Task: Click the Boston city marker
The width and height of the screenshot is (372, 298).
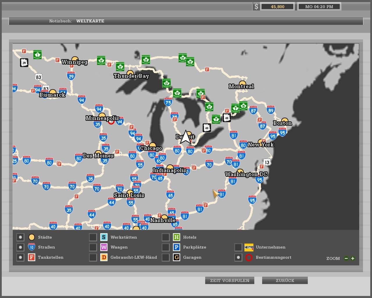Action: (285, 121)
